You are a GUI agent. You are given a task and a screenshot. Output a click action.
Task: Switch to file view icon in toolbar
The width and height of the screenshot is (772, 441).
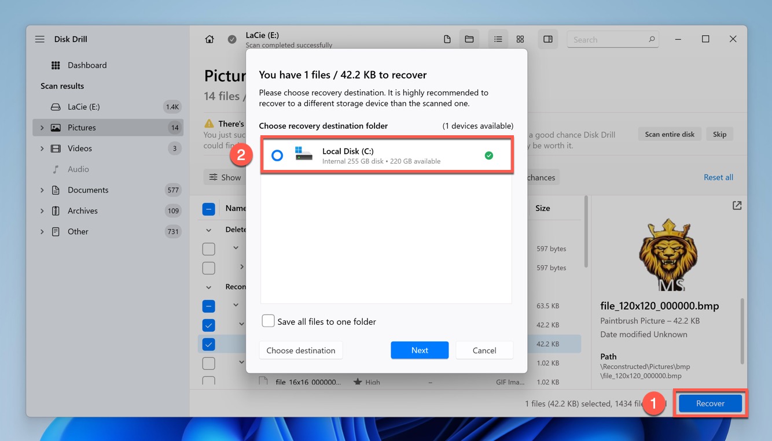click(447, 39)
